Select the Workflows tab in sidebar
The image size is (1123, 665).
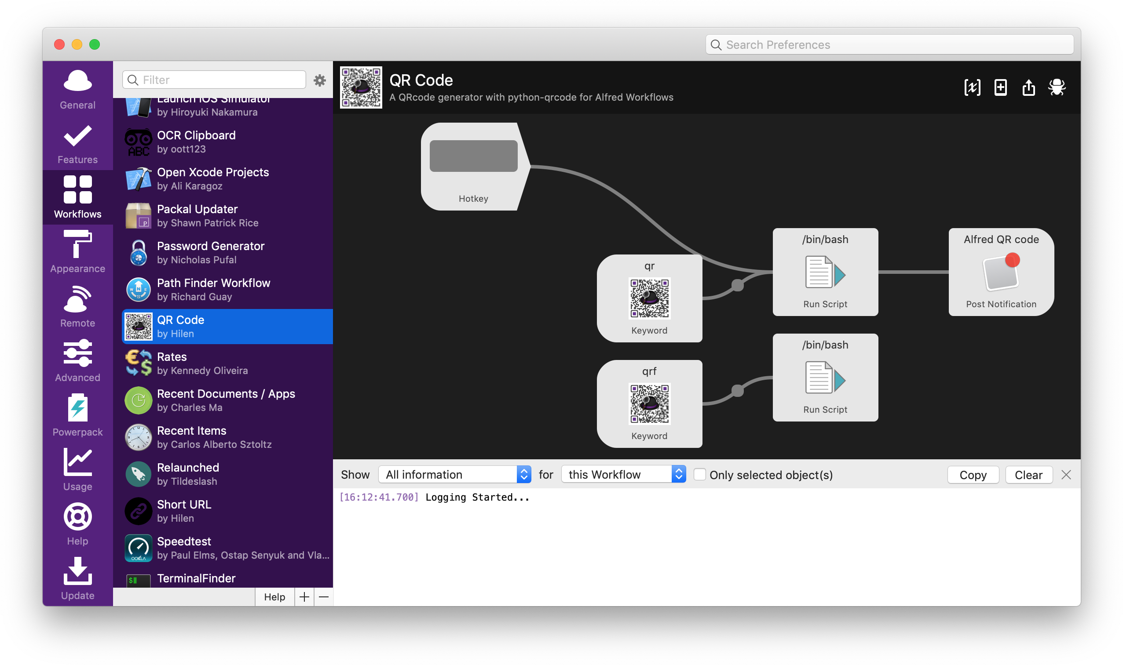77,197
